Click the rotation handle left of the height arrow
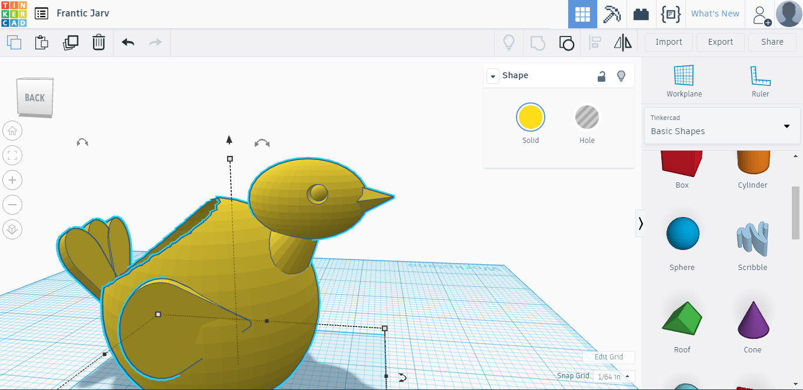This screenshot has height=390, width=803. [82, 142]
